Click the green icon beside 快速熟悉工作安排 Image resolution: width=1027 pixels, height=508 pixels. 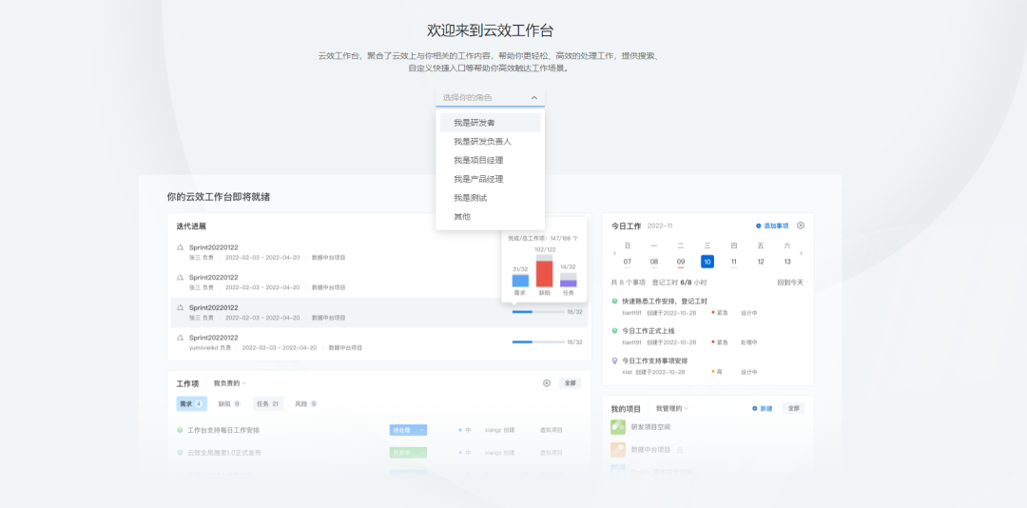pyautogui.click(x=614, y=301)
